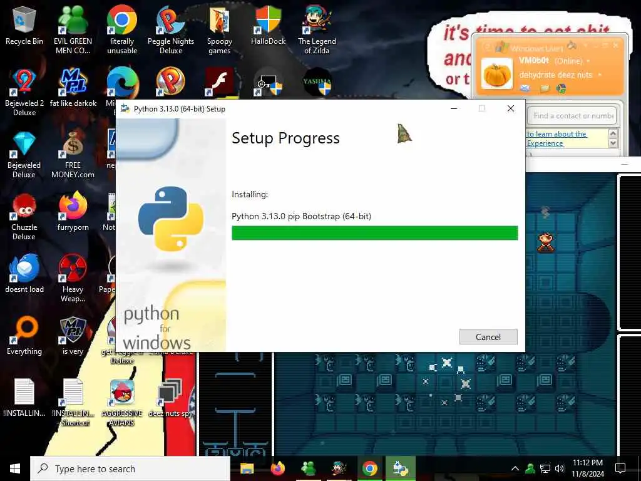Open the YASHMA desktop icon

click(x=317, y=82)
